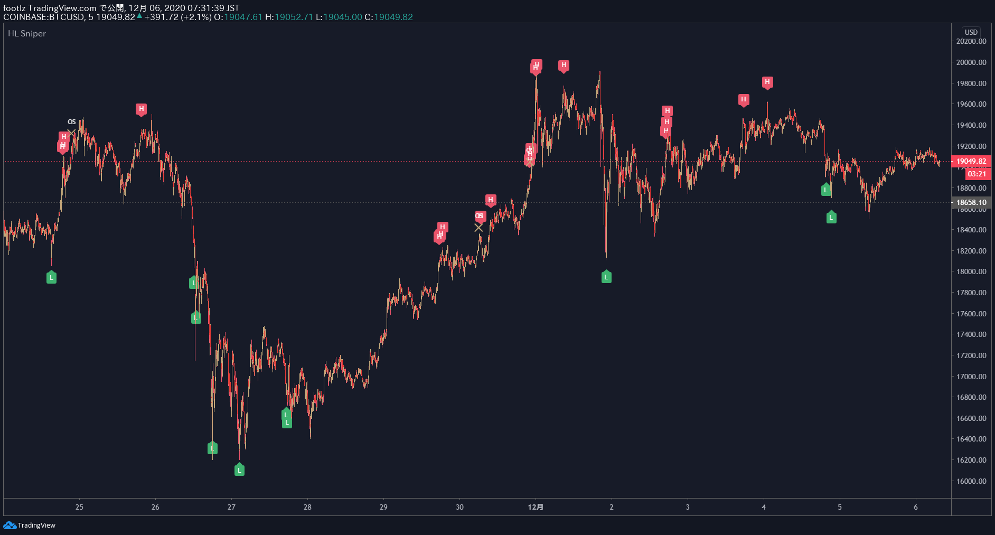
Task: Click date 27 on the time axis
Action: point(231,507)
